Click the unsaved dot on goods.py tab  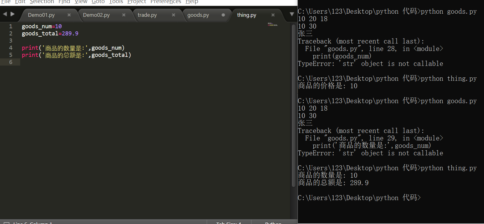(223, 15)
